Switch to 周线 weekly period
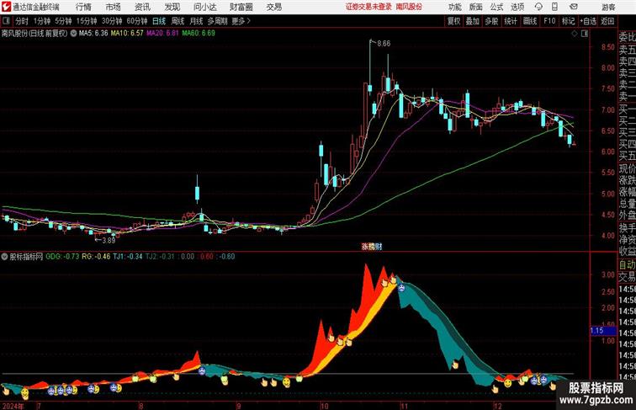The image size is (636, 410). pos(178,21)
